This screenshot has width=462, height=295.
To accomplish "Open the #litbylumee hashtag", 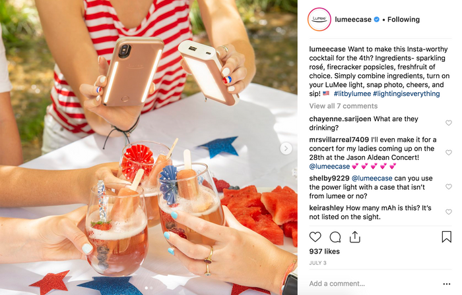I will [x=352, y=94].
